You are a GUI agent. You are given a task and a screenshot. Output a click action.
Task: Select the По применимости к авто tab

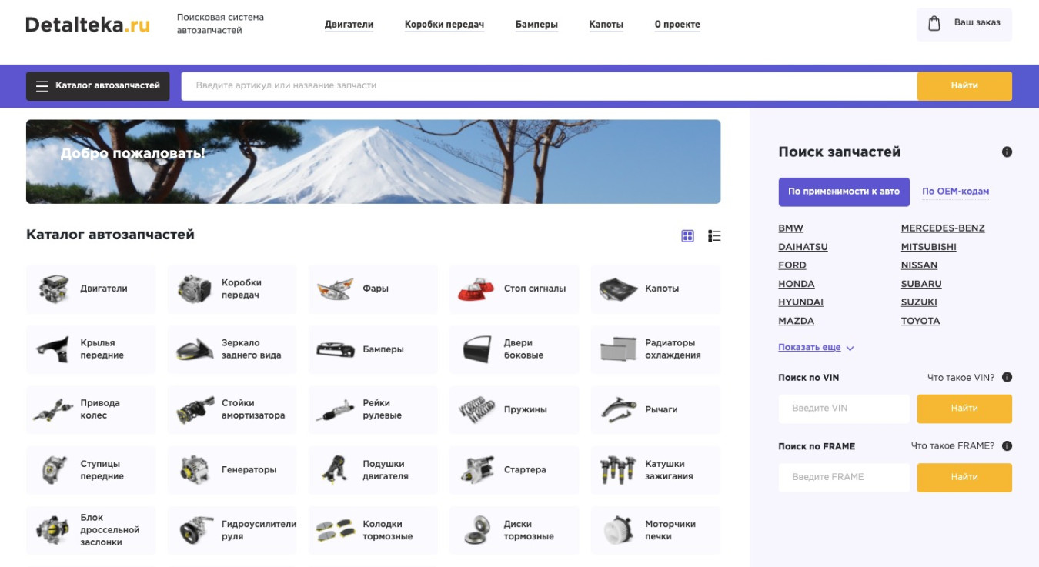point(844,192)
